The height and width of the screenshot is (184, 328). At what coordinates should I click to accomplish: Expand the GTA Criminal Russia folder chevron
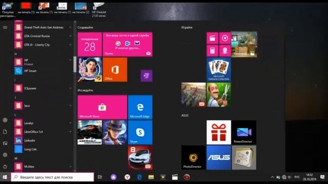coord(70,36)
